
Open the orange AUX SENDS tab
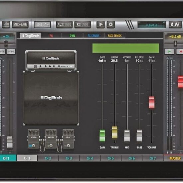point(114,36)
